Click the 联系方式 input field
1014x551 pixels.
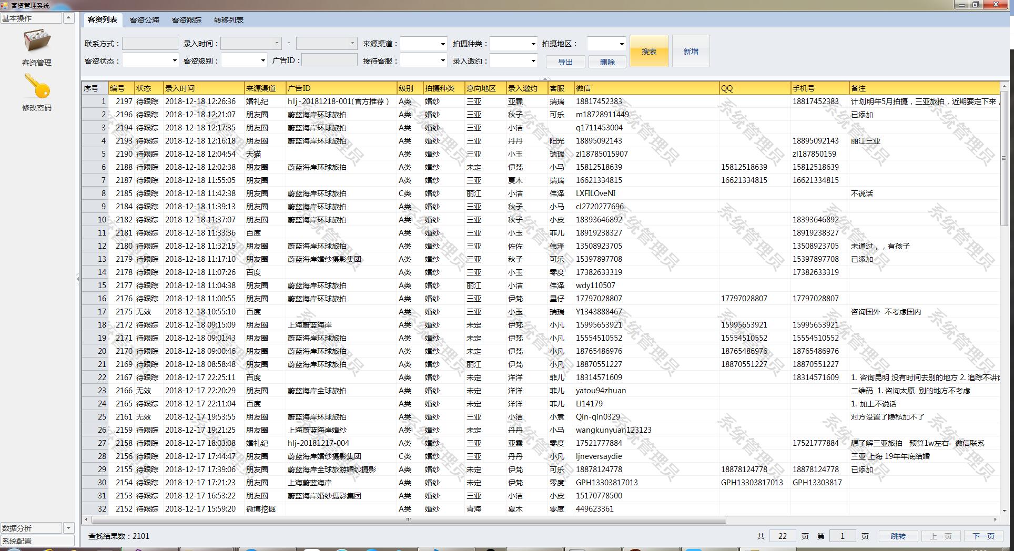pyautogui.click(x=150, y=44)
